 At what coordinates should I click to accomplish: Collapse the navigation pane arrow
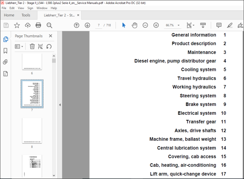[60, 105]
